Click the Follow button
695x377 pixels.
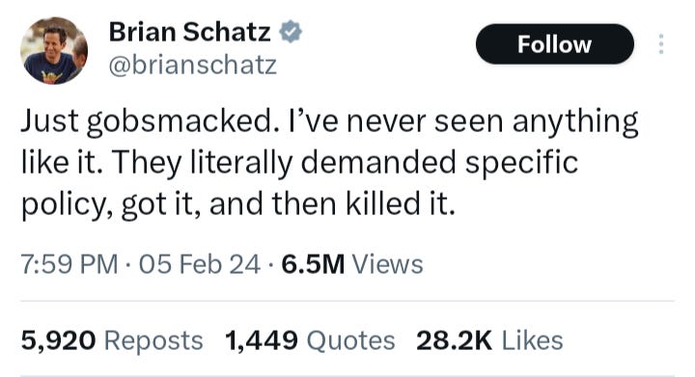[554, 44]
